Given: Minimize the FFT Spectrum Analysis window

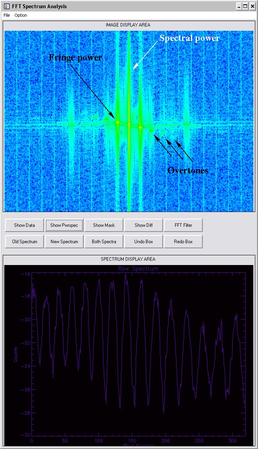Looking at the screenshot, I should click(x=239, y=6).
